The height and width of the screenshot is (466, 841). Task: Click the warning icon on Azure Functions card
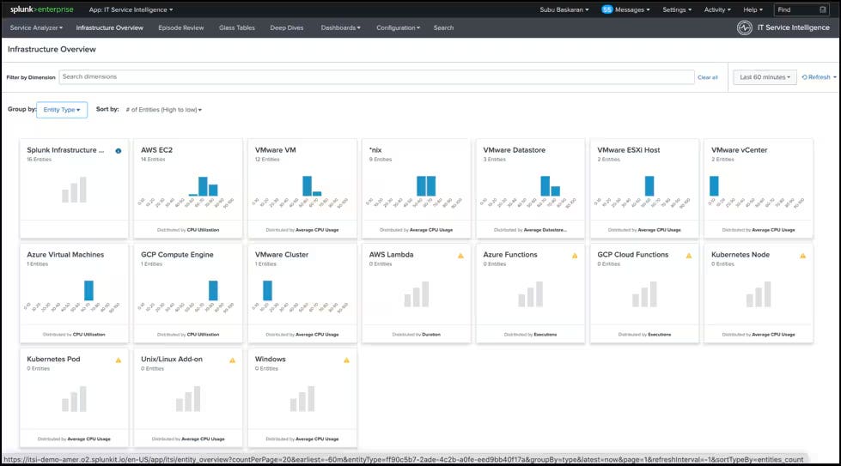point(575,255)
